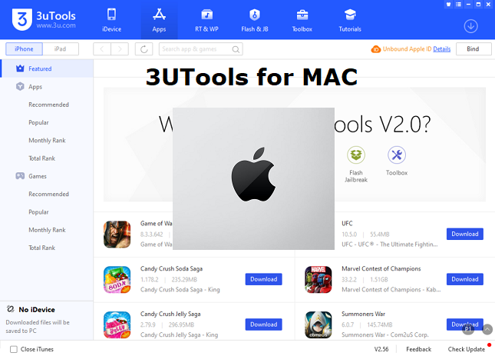Click the V2.56 version label
495x356 pixels.
pyautogui.click(x=381, y=349)
